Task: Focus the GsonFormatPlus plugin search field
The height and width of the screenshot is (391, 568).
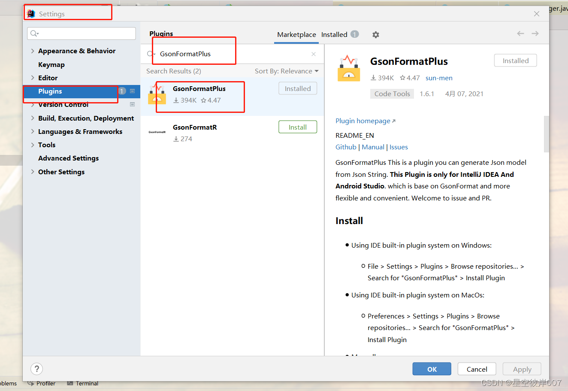Action: pyautogui.click(x=232, y=54)
